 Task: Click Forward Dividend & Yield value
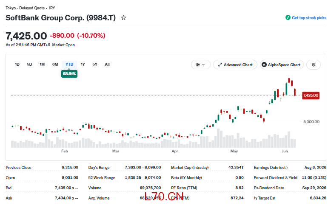[x=314, y=178]
